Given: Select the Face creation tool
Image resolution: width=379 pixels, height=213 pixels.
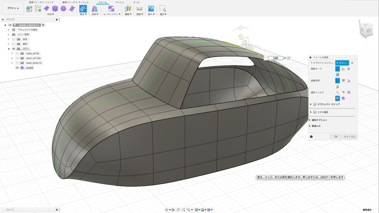Looking at the screenshot, I should 72,9.
